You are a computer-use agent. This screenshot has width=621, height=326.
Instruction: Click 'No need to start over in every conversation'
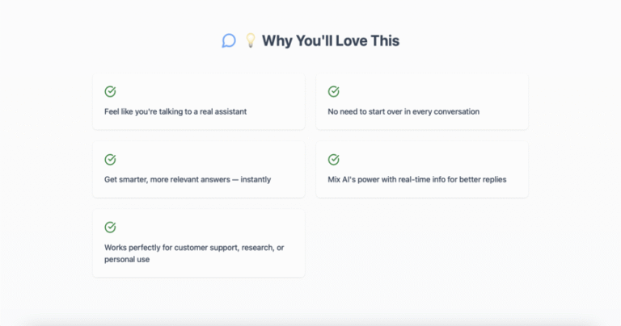coord(403,112)
